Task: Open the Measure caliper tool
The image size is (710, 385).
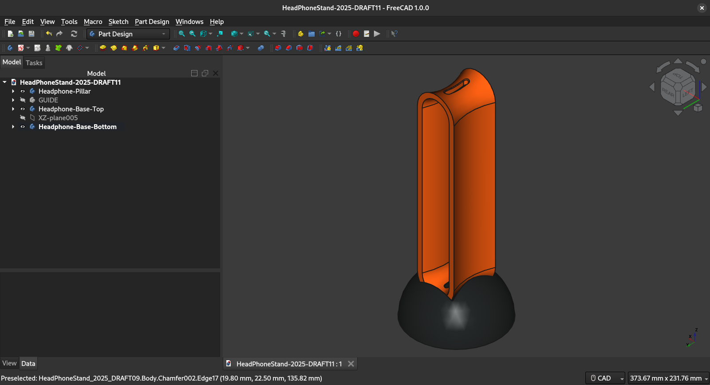Action: pyautogui.click(x=284, y=34)
